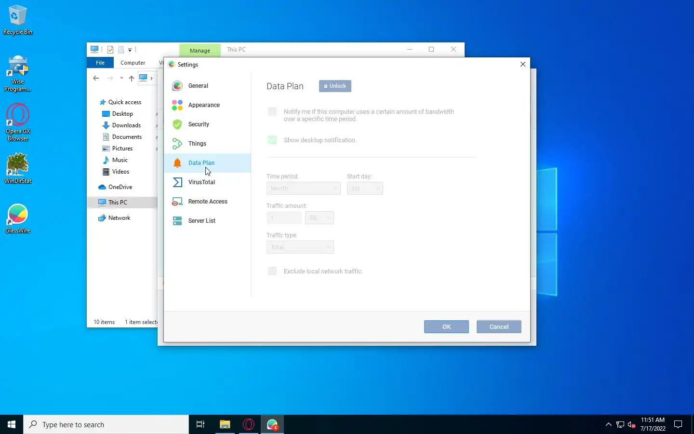Click the Data Plan bell icon
Viewport: 694px width, 434px height.
[x=177, y=163]
